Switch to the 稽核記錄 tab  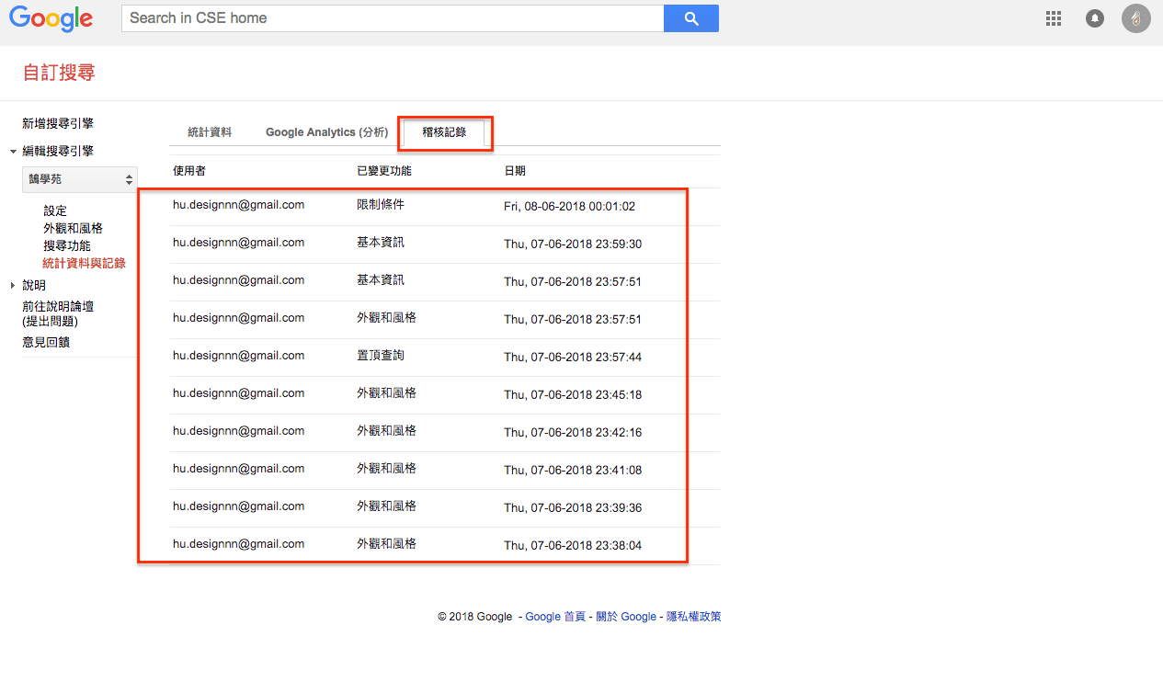445,132
